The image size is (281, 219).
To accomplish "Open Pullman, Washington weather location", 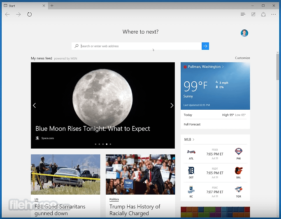I will [204, 67].
